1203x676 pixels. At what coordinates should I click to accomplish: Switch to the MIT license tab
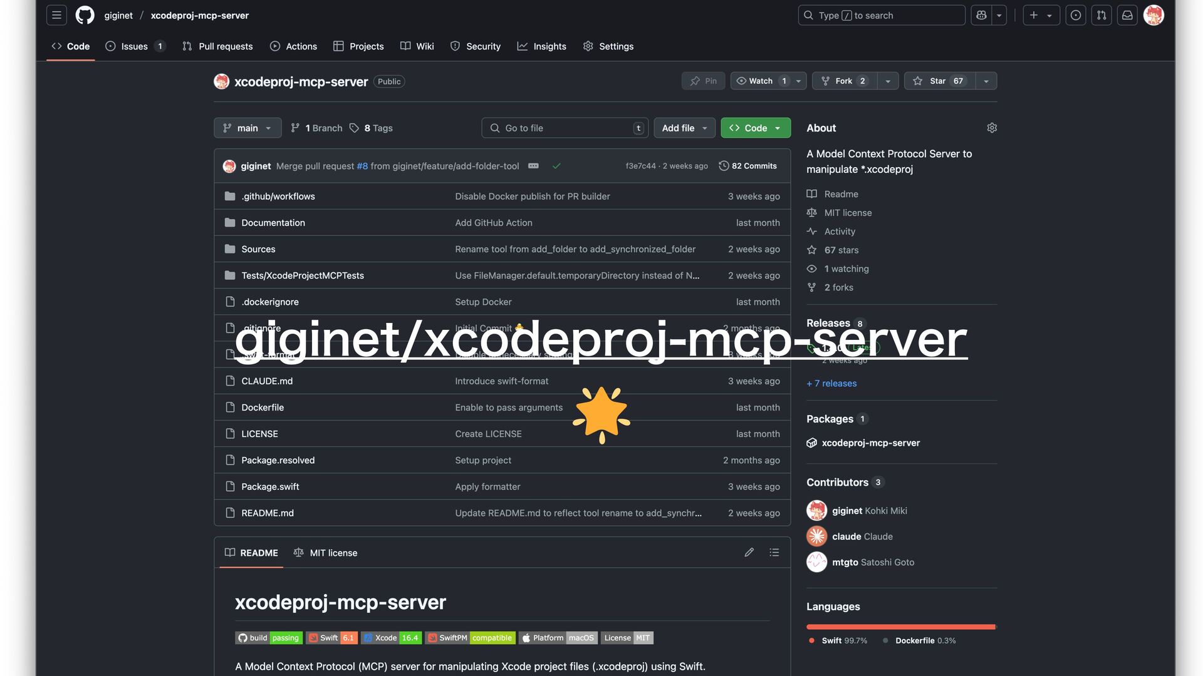tap(325, 553)
